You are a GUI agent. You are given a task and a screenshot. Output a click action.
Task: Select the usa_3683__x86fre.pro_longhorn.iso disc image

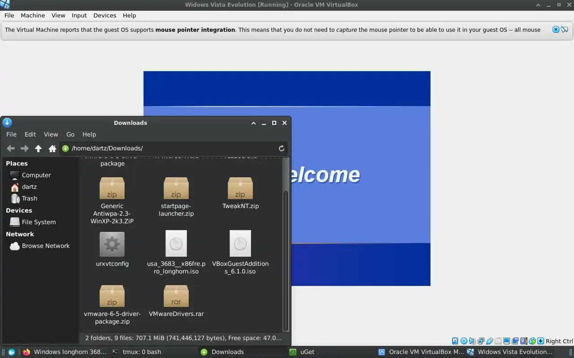point(176,253)
